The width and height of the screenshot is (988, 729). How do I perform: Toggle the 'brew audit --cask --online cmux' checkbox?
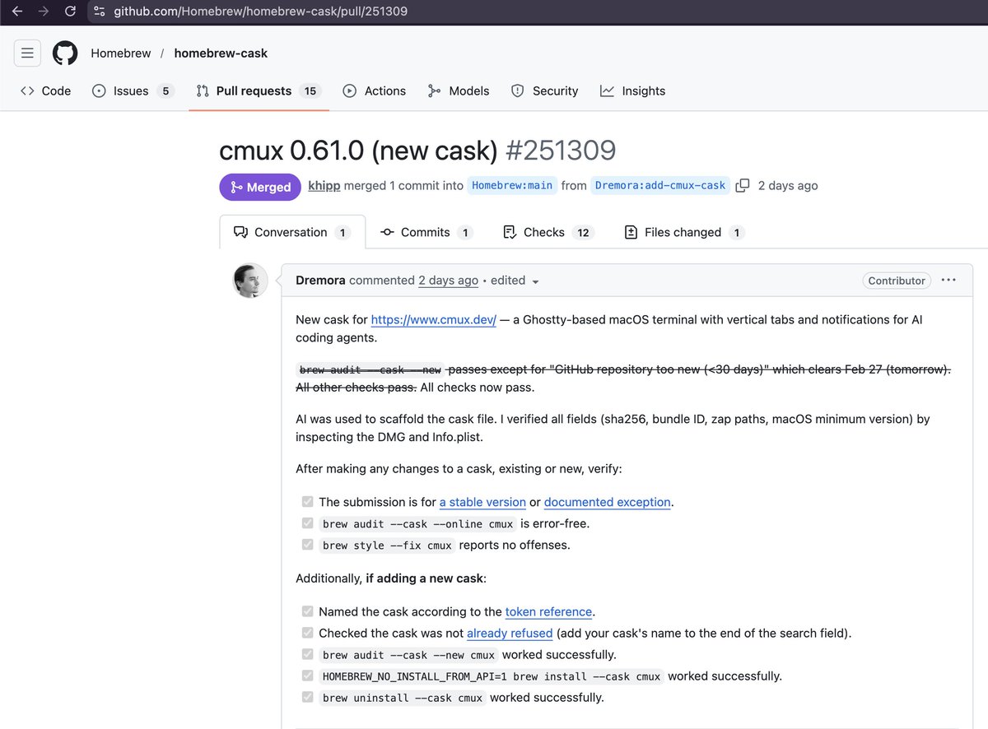click(x=307, y=523)
